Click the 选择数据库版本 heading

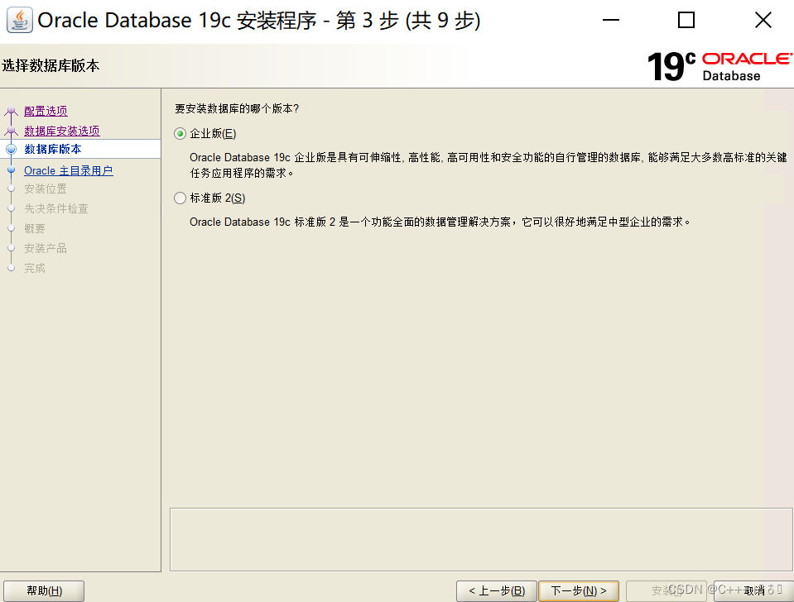tap(51, 66)
